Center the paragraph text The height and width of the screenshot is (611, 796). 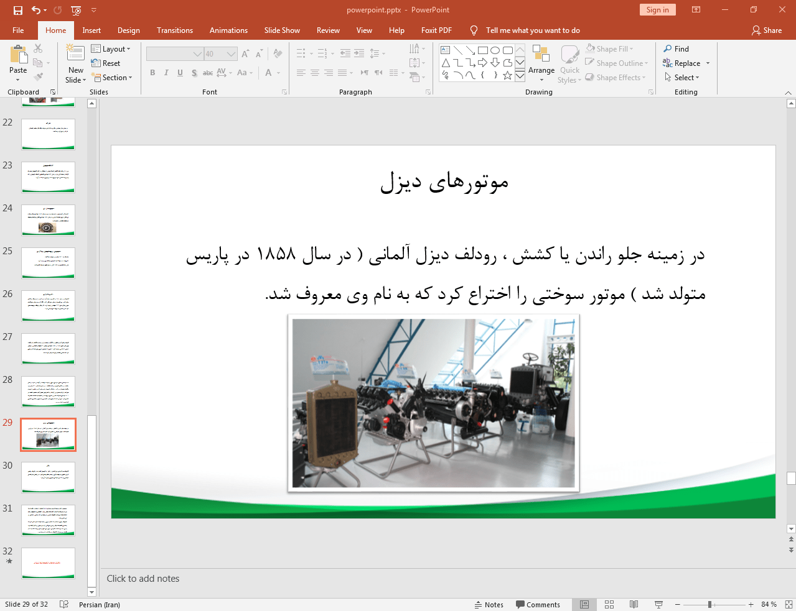click(x=315, y=73)
